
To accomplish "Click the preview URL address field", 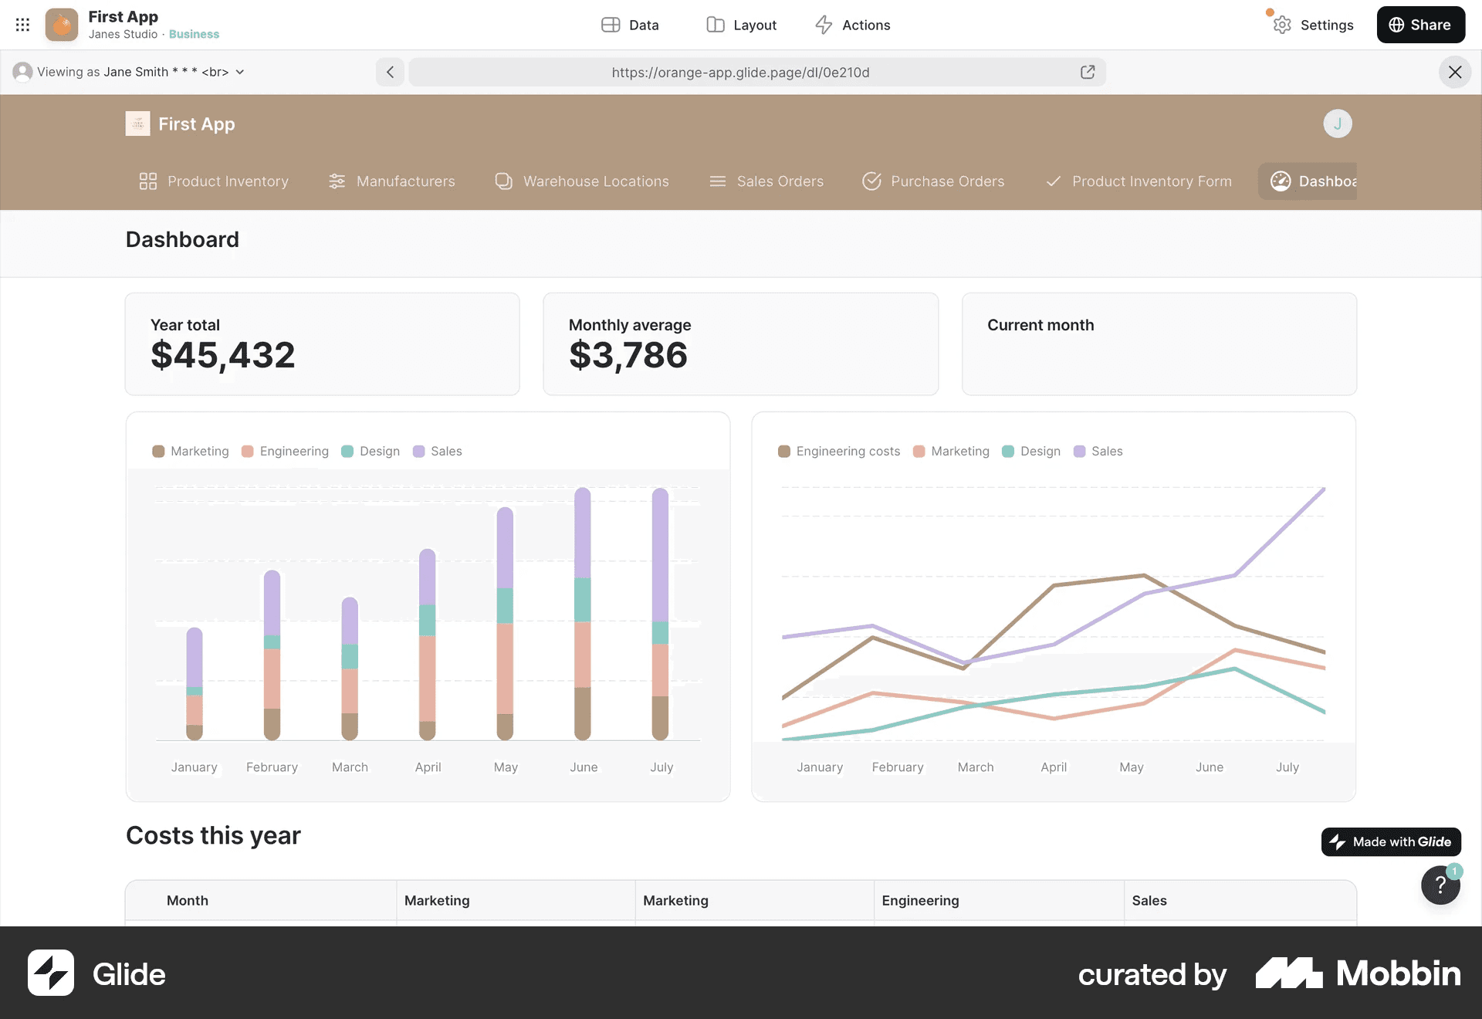I will [740, 72].
